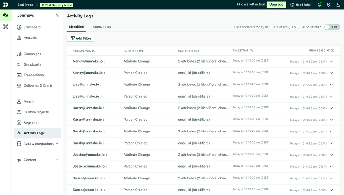Screen dimensions: 344x195
Task: Go to Campaigns in the sidebar
Action: pyautogui.click(x=33, y=54)
